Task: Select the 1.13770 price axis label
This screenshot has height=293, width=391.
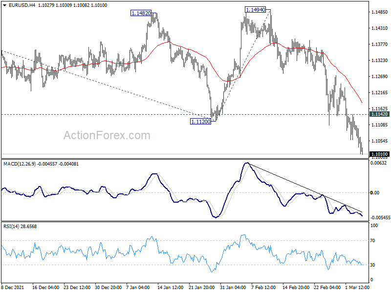Action: point(380,44)
